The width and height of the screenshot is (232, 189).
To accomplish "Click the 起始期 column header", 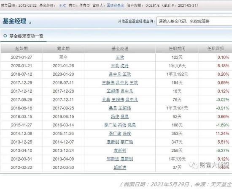I will [22, 49].
